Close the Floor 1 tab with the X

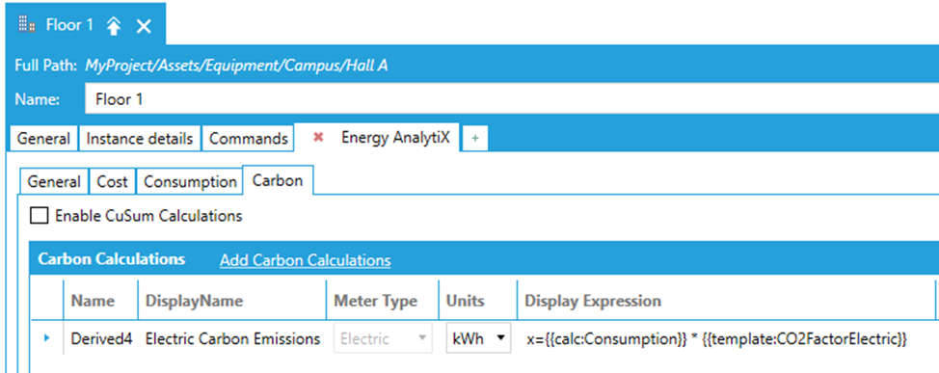click(144, 26)
